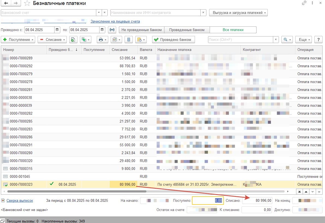The height and width of the screenshot is (223, 325).
Task: Jump to the first row of the list
Action: point(299,192)
